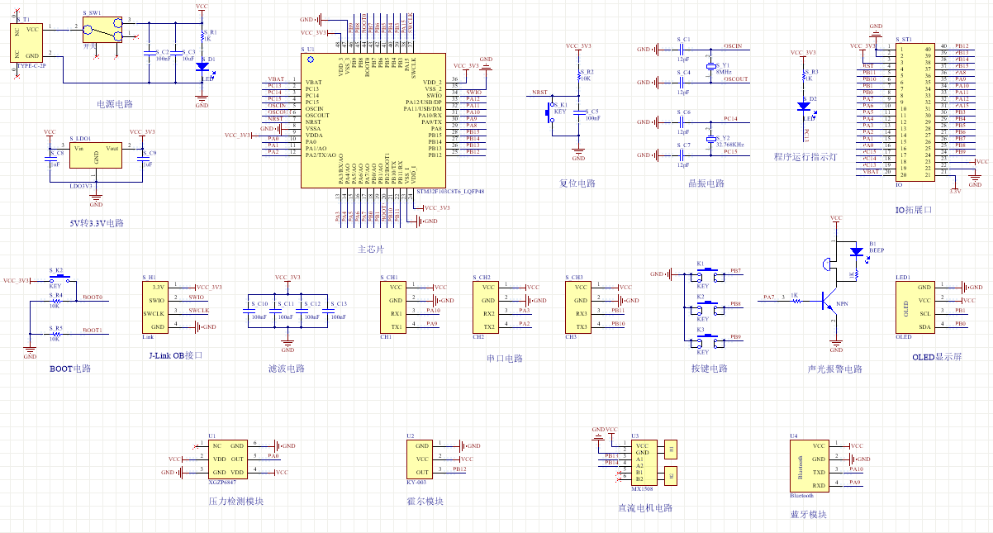Select the NRST net label beside reset key
993x533 pixels.
coord(539,93)
